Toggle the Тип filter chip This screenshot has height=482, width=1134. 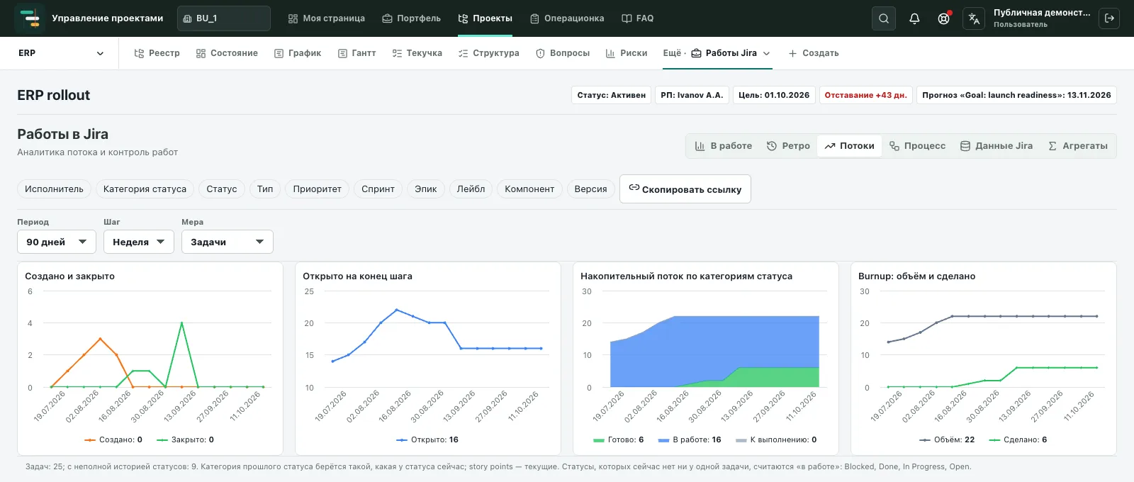(x=265, y=189)
